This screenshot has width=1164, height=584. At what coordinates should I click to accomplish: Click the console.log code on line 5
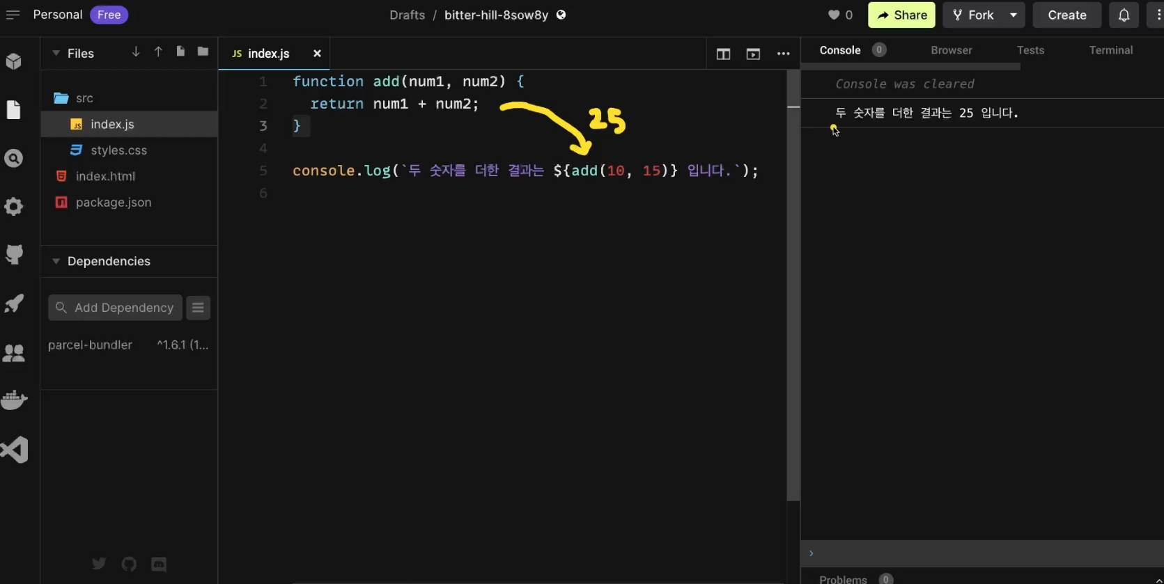pos(525,171)
